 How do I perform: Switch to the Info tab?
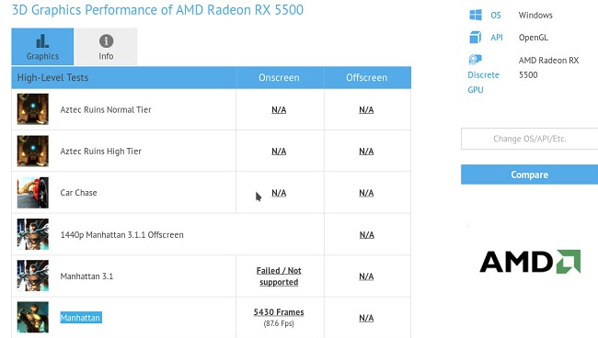click(106, 47)
